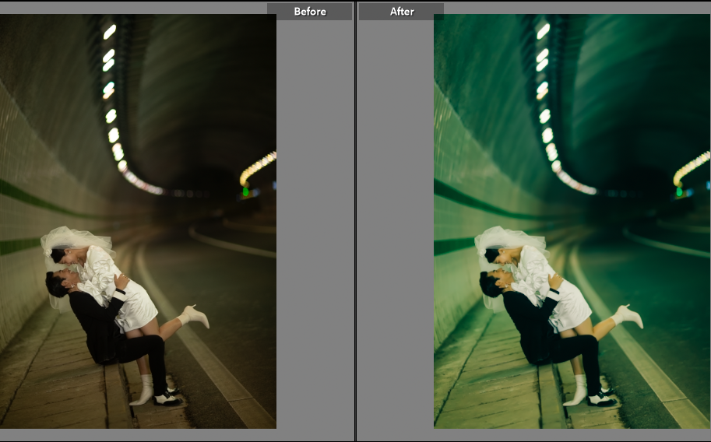
Task: Click the groom's black jacket in Before photo
Action: coord(92,319)
